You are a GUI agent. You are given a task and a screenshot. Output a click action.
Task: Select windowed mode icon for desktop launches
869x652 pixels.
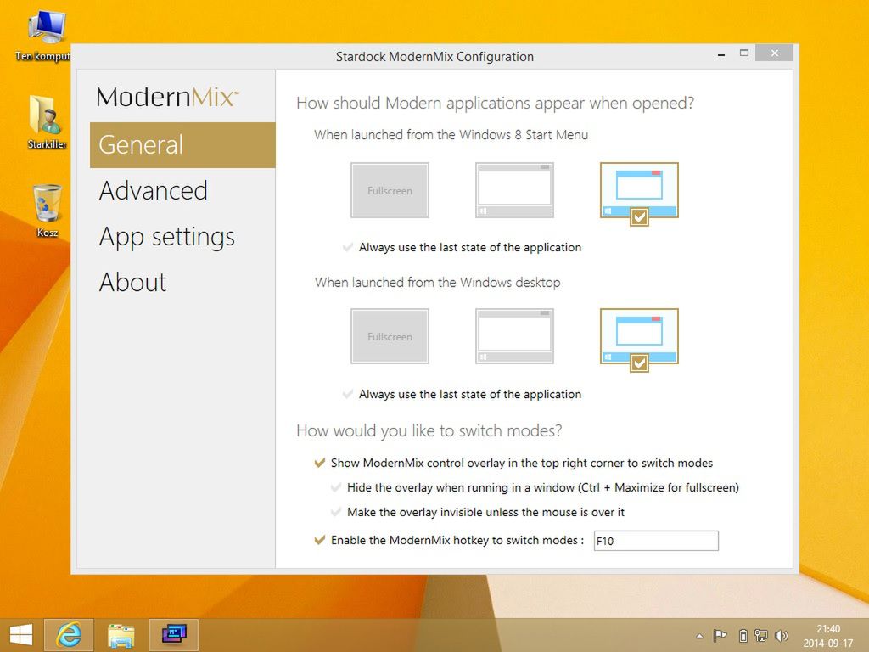coord(639,336)
